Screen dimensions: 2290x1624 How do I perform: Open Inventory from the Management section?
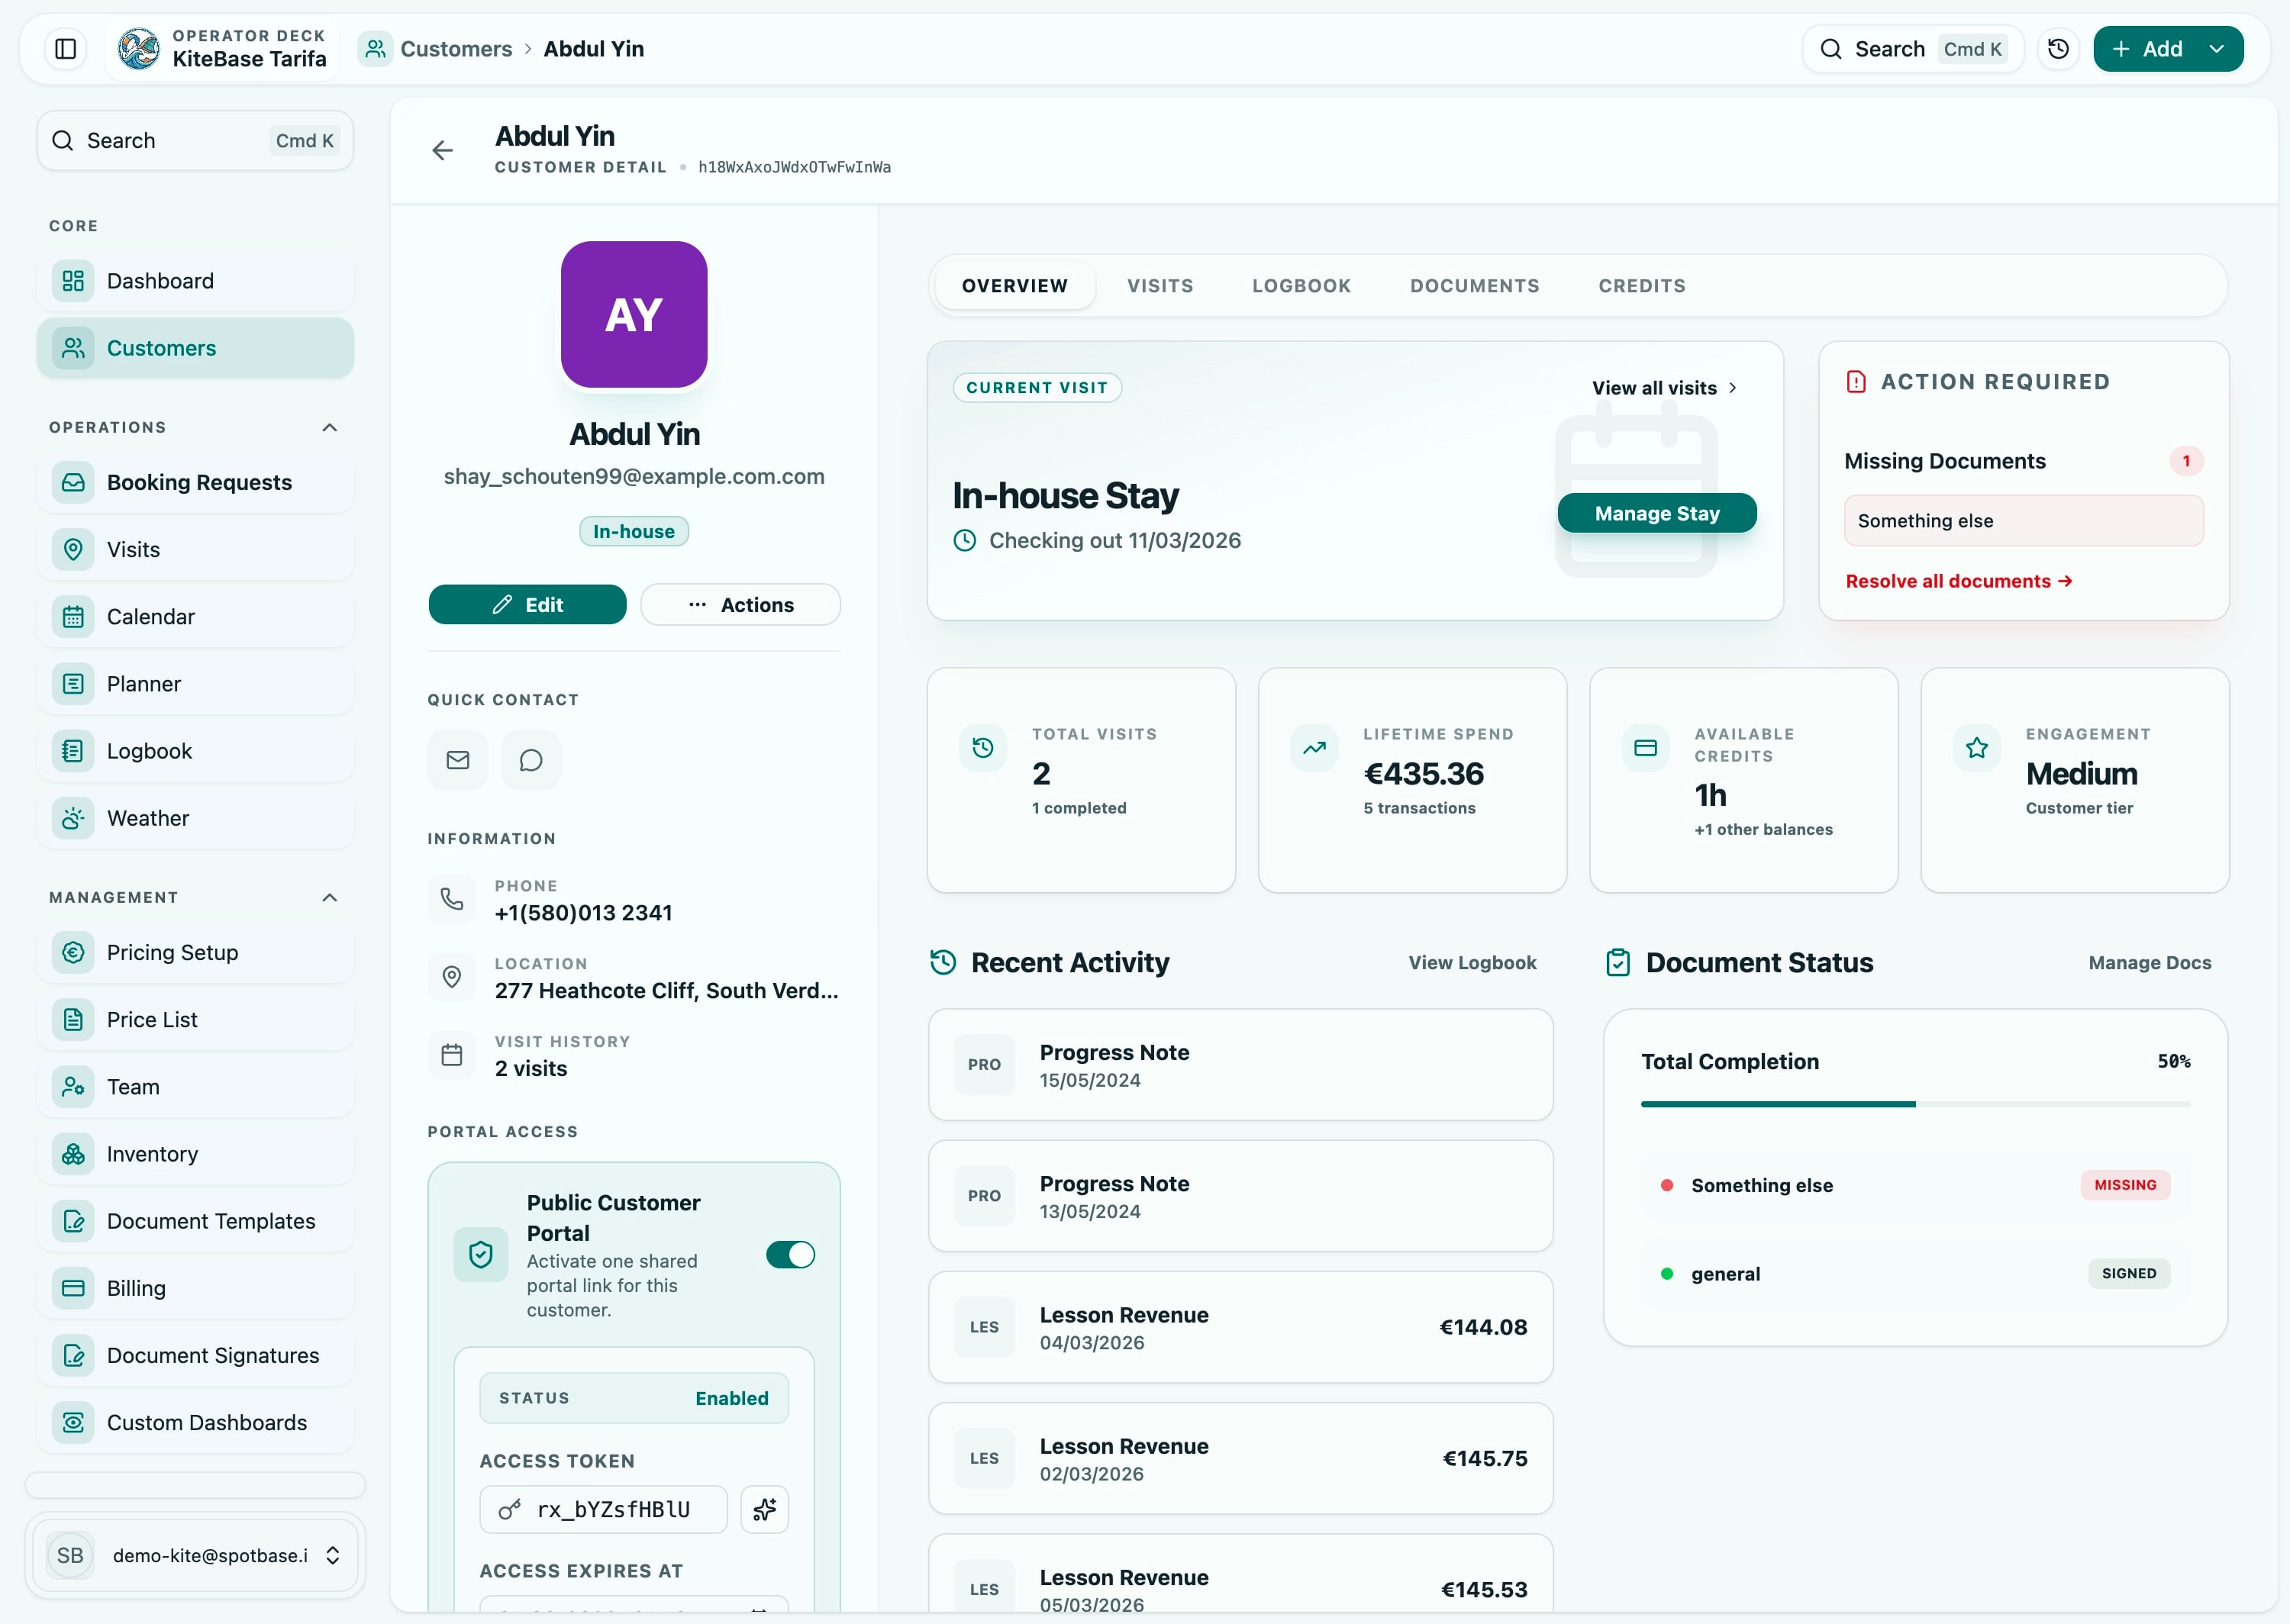click(152, 1154)
